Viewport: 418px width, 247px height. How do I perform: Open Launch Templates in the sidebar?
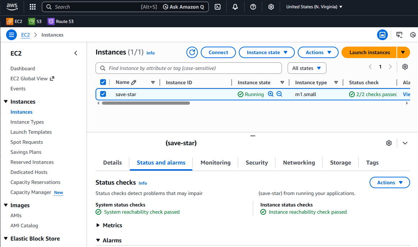[31, 132]
